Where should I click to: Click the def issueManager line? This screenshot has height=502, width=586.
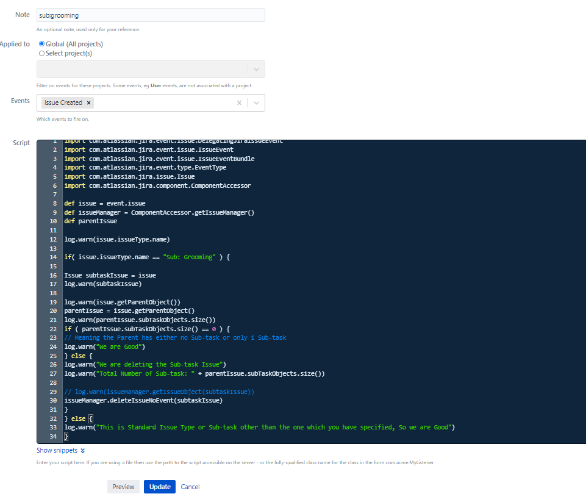tap(159, 212)
